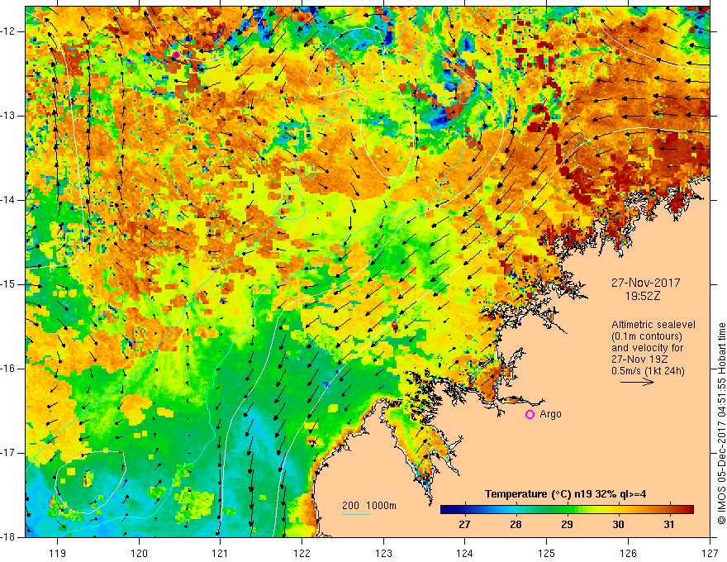Viewport: 727px width, 562px height.
Task: Click the longitude axis label 119
Action: [58, 553]
